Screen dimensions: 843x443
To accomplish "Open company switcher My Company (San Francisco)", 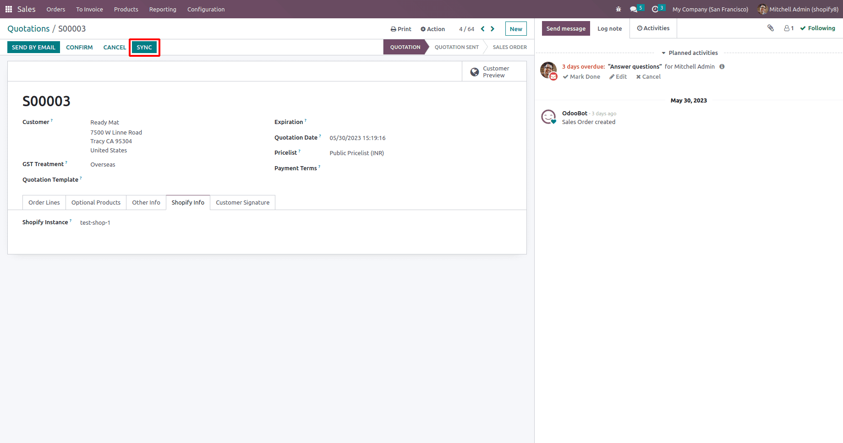I will [710, 9].
